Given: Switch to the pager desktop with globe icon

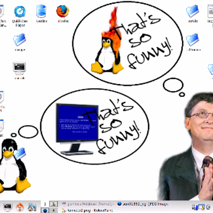Looking at the screenshot, I should 45,210.
